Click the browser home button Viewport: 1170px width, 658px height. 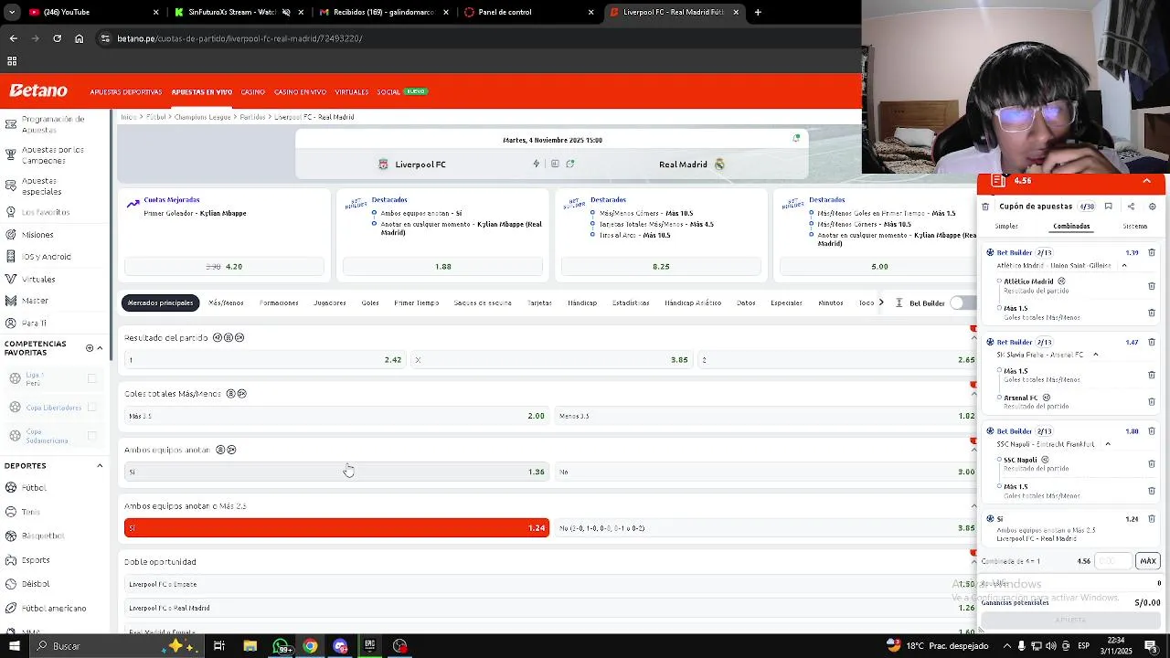click(80, 38)
